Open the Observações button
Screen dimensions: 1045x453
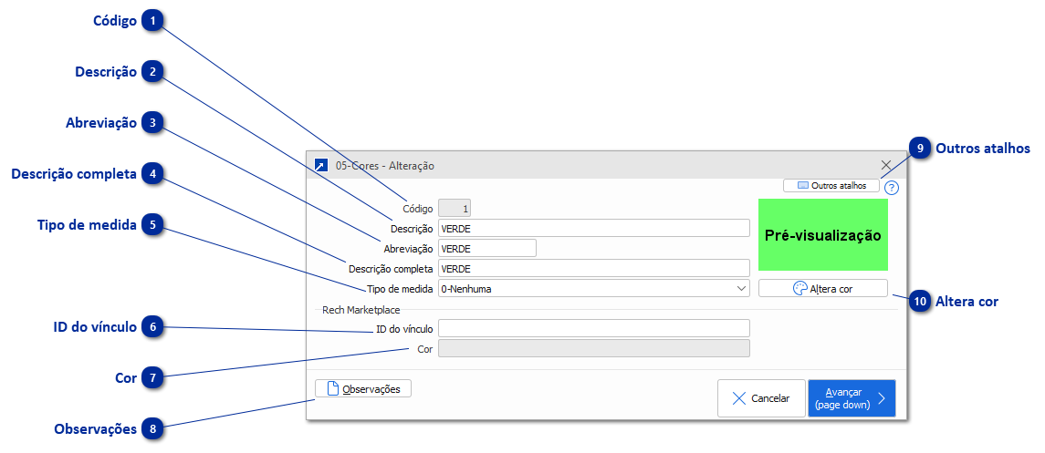[x=363, y=388]
